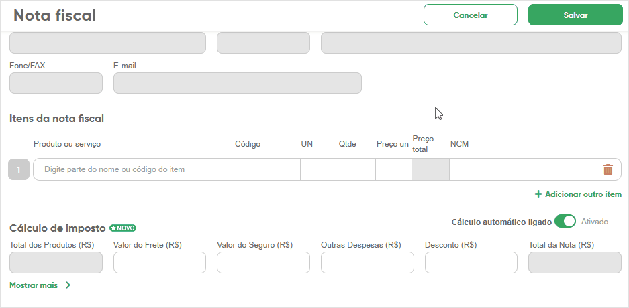Click the UN field in item row
Screen dimensions: 629x308
pos(319,169)
